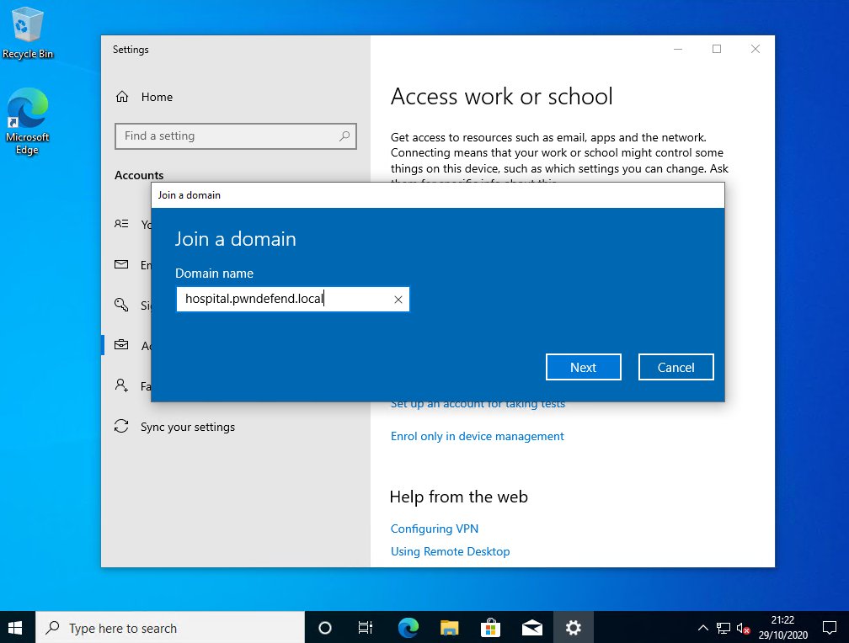Open Cortana circle on taskbar
The image size is (849, 643).
325,627
